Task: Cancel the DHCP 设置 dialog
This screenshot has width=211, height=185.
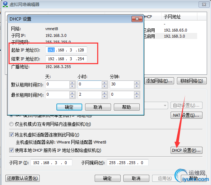Action: pyautogui.click(x=98, y=107)
